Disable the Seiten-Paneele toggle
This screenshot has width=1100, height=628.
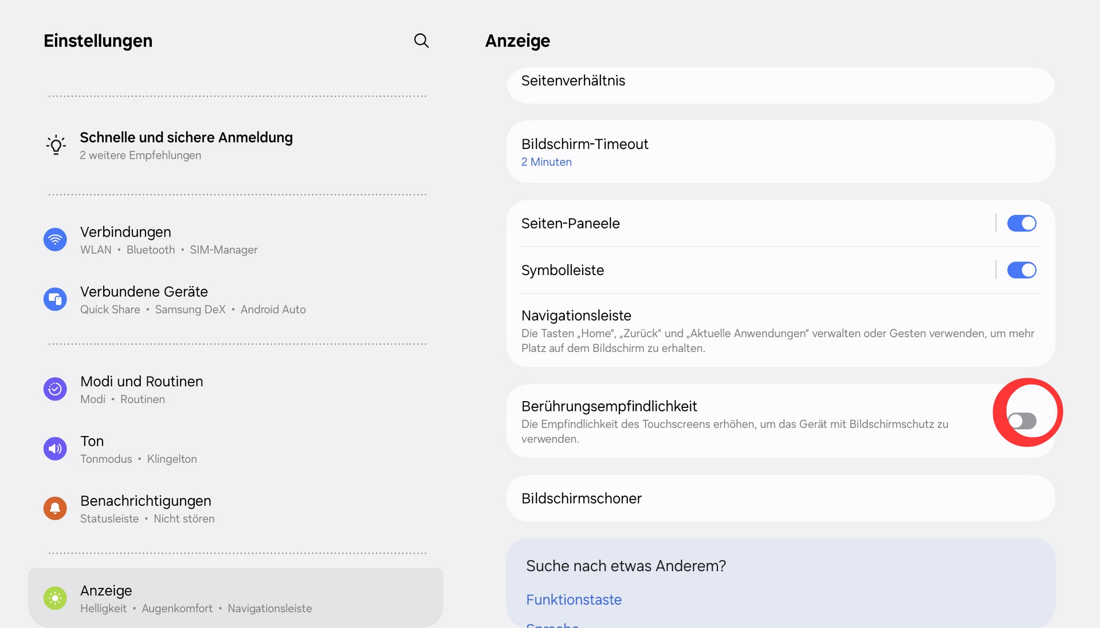pos(1022,223)
